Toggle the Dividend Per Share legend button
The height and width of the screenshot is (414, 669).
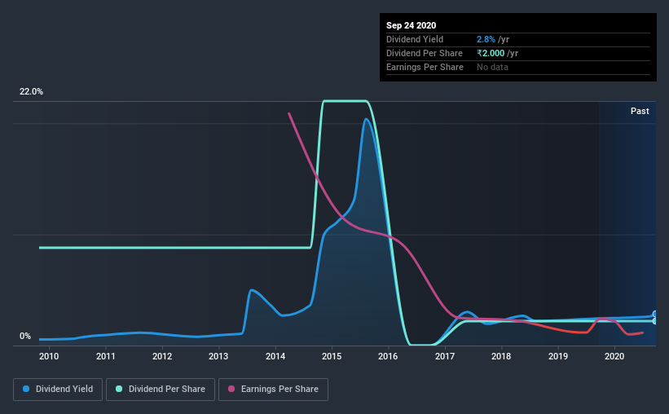pyautogui.click(x=161, y=390)
